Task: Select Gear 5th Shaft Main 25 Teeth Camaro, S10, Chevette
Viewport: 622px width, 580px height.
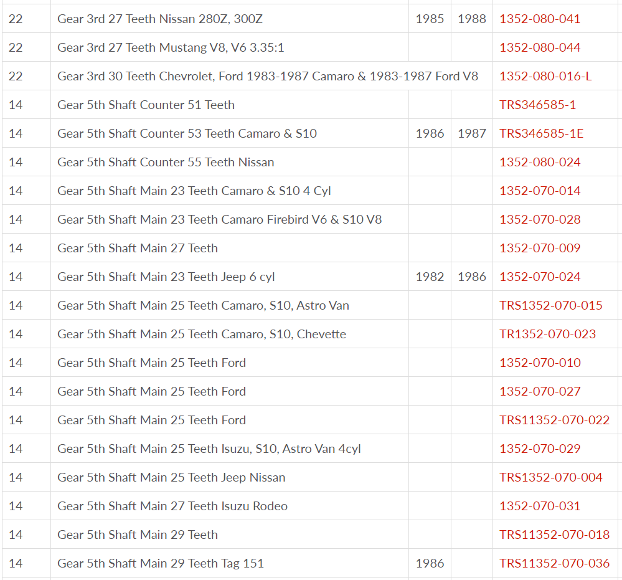Action: tap(202, 334)
